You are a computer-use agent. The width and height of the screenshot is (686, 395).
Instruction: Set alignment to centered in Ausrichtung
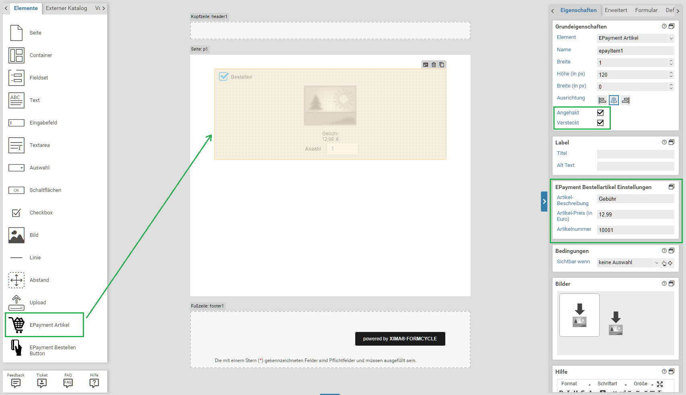tap(614, 100)
